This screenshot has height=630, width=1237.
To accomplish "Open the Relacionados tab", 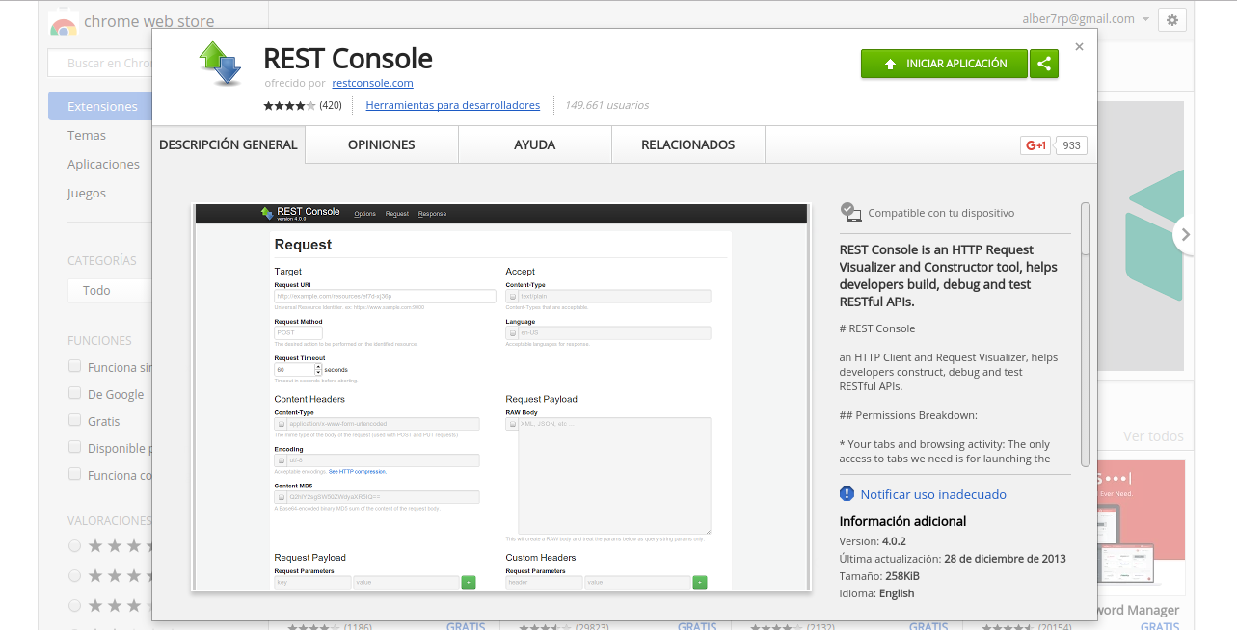I will pyautogui.click(x=688, y=144).
